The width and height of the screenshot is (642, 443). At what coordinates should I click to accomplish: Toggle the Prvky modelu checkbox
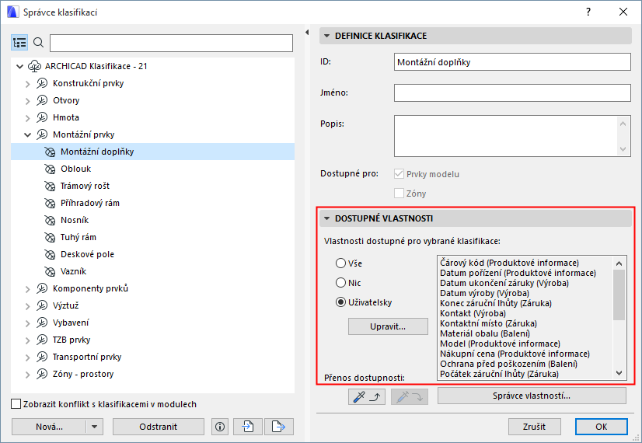click(399, 174)
